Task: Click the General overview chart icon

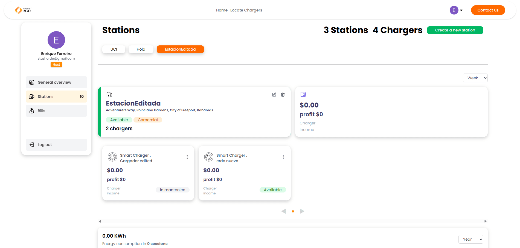Action: coord(32,82)
